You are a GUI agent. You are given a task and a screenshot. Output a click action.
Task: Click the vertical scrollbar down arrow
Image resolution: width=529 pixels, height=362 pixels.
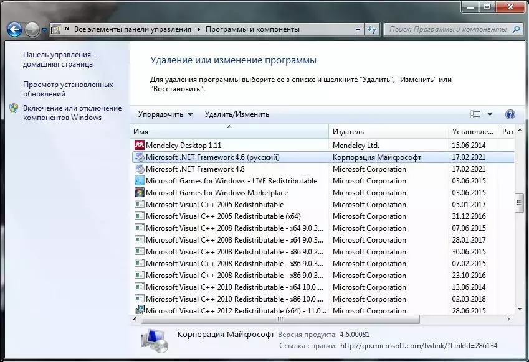click(x=519, y=309)
